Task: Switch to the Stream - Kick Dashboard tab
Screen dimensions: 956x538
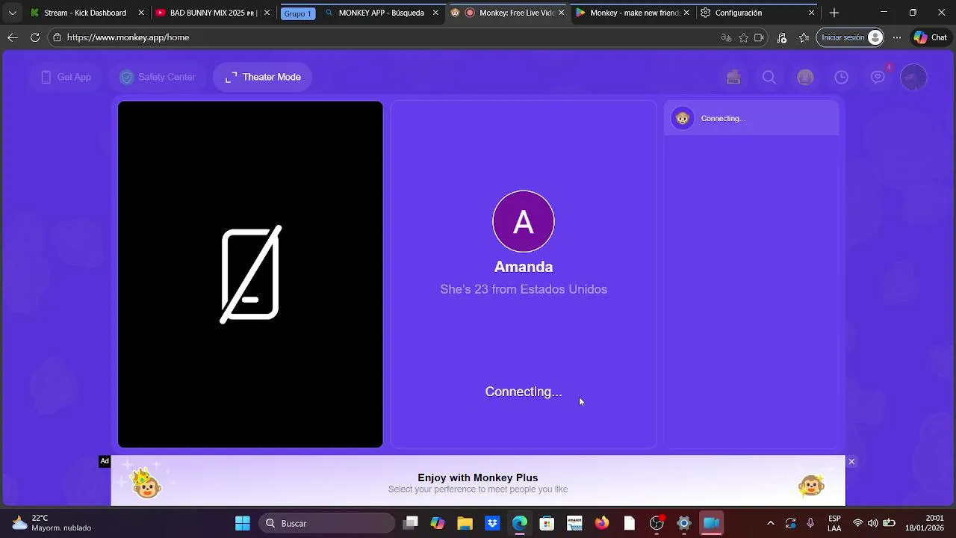Action: pos(87,13)
